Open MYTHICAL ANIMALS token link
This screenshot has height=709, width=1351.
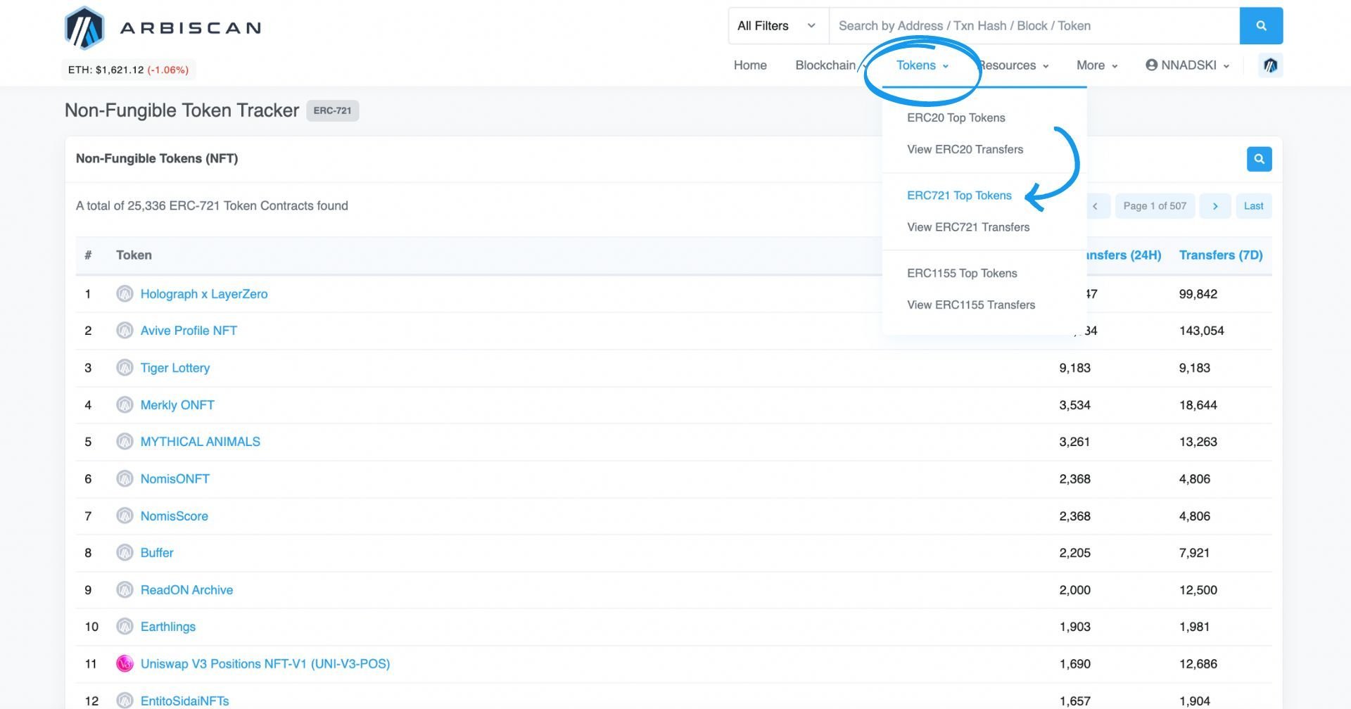point(201,442)
